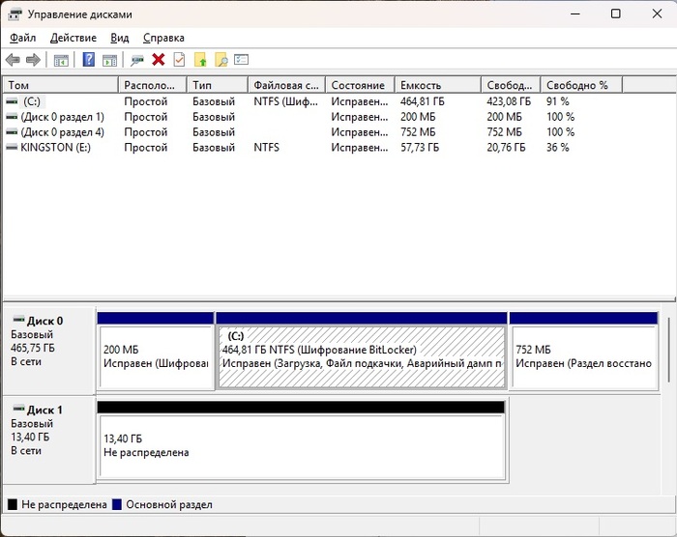The width and height of the screenshot is (677, 537).
Task: Select the 13,40 ГБ unallocated space block
Action: click(x=300, y=445)
